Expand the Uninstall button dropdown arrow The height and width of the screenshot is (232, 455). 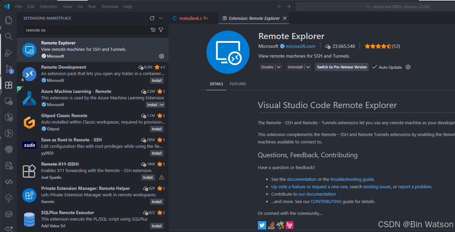click(308, 67)
